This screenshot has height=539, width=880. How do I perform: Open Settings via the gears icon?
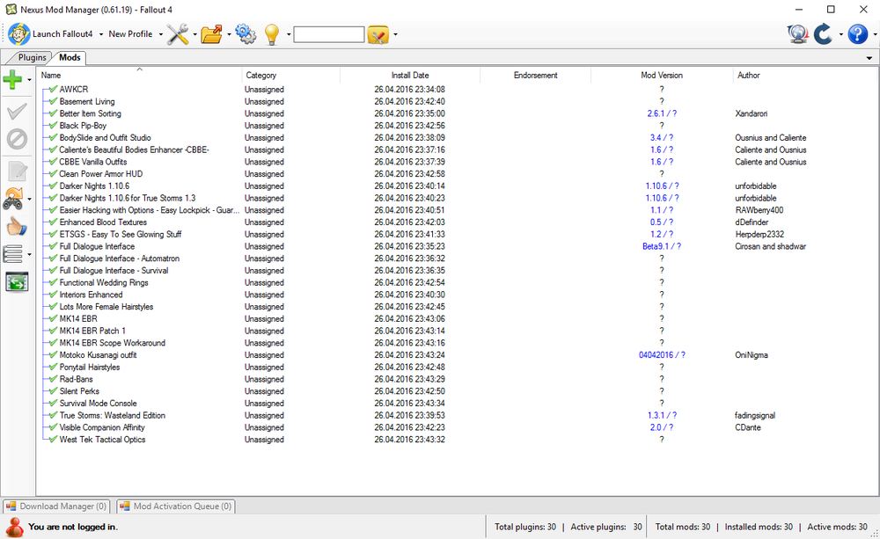[x=246, y=34]
